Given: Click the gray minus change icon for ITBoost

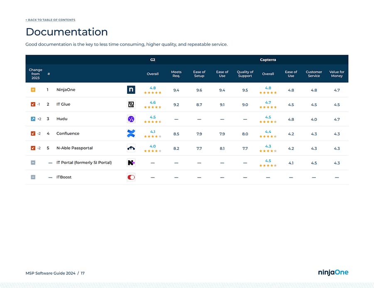Looking at the screenshot, I should [33, 177].
